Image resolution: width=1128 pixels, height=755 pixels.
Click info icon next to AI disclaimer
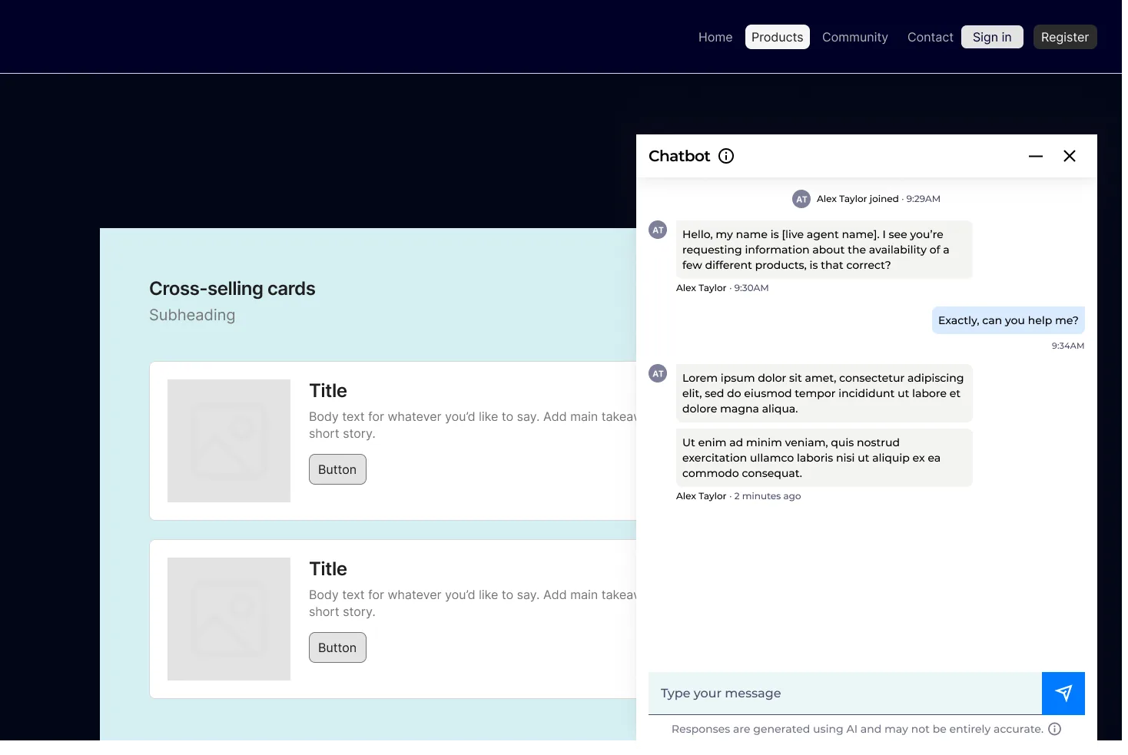tap(1055, 729)
